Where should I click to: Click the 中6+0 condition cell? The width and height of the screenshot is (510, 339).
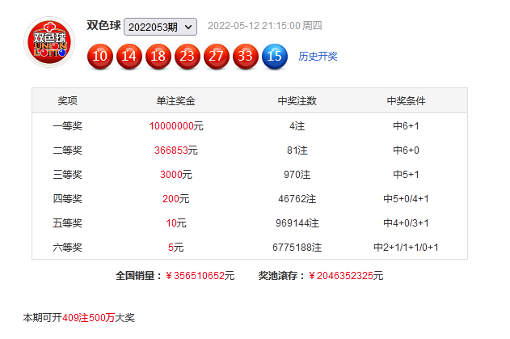point(406,150)
